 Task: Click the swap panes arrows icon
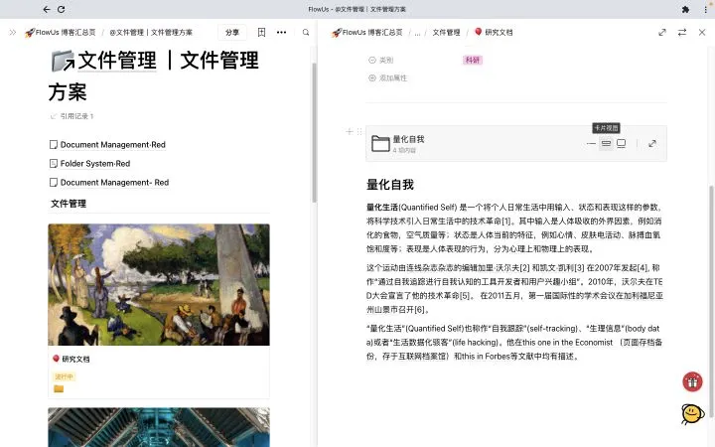coord(681,33)
